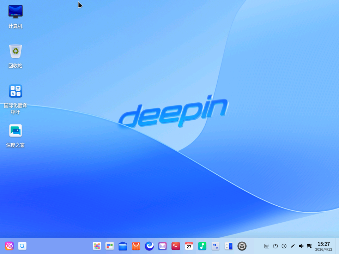Screen dimensions: 339x254
Task: Click the muted volume tray icon
Action: (301, 246)
